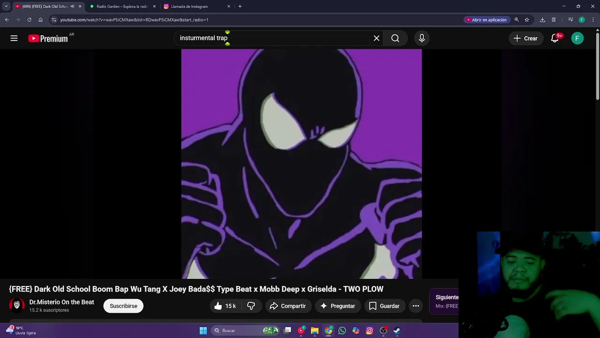Open the three-dot more actions menu
The image size is (600, 338).
[416, 306]
